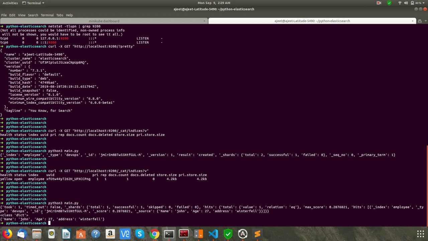
Task: Click the Amazon dock icon
Action: click(110, 234)
